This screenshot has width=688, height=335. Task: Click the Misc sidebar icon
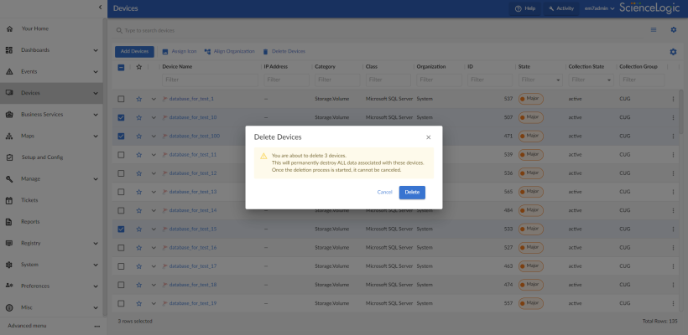point(9,308)
